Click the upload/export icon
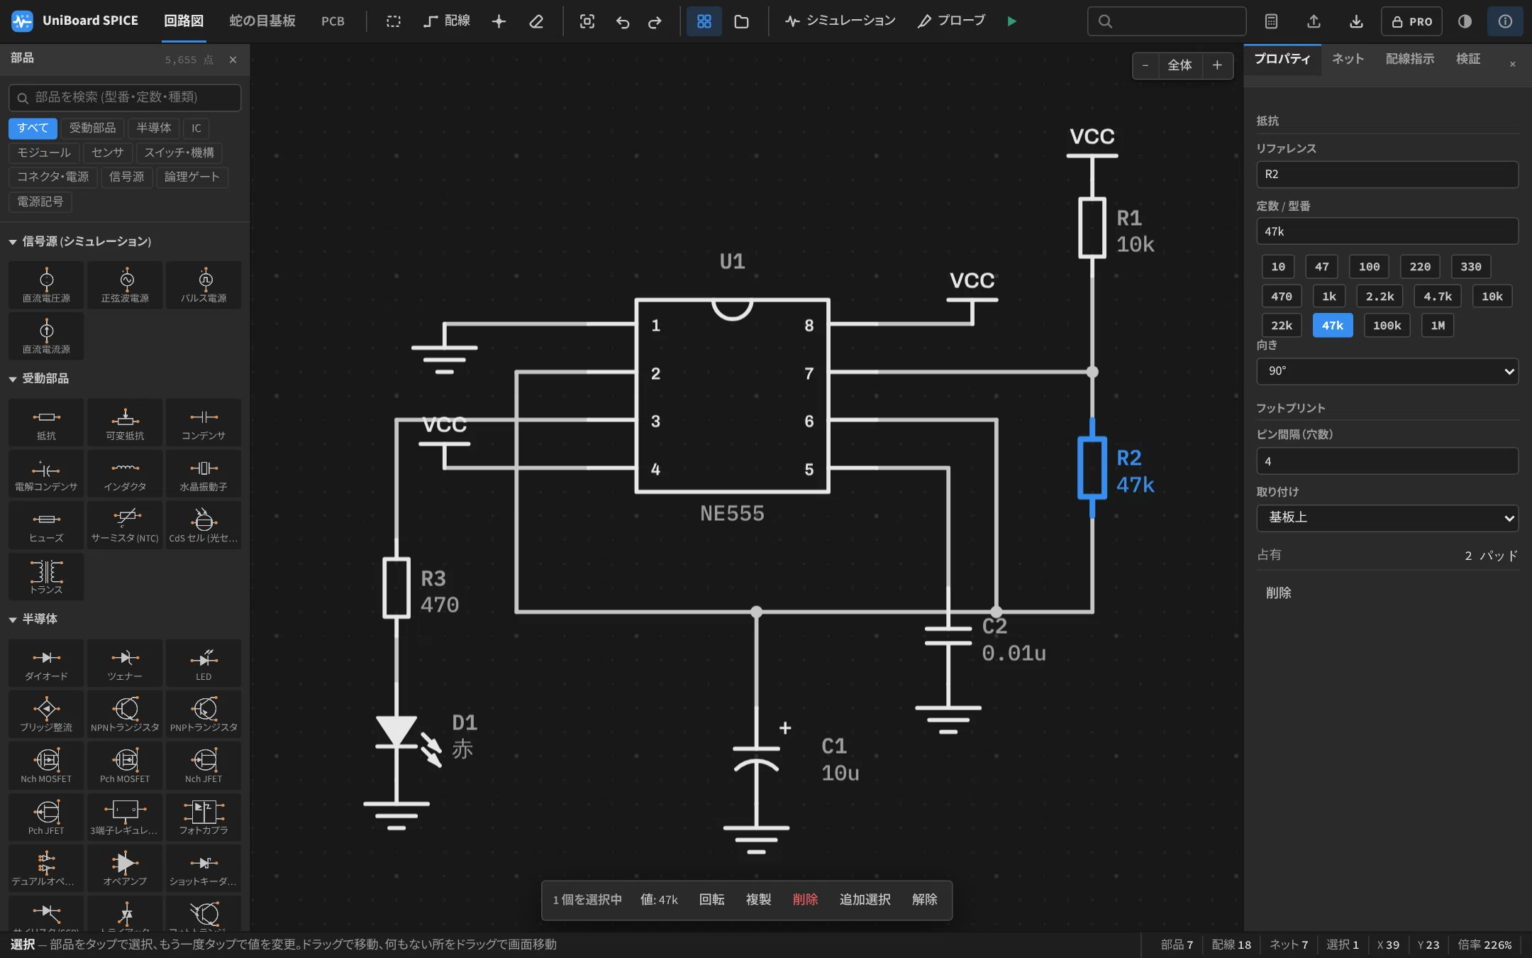This screenshot has width=1532, height=958. 1314,21
